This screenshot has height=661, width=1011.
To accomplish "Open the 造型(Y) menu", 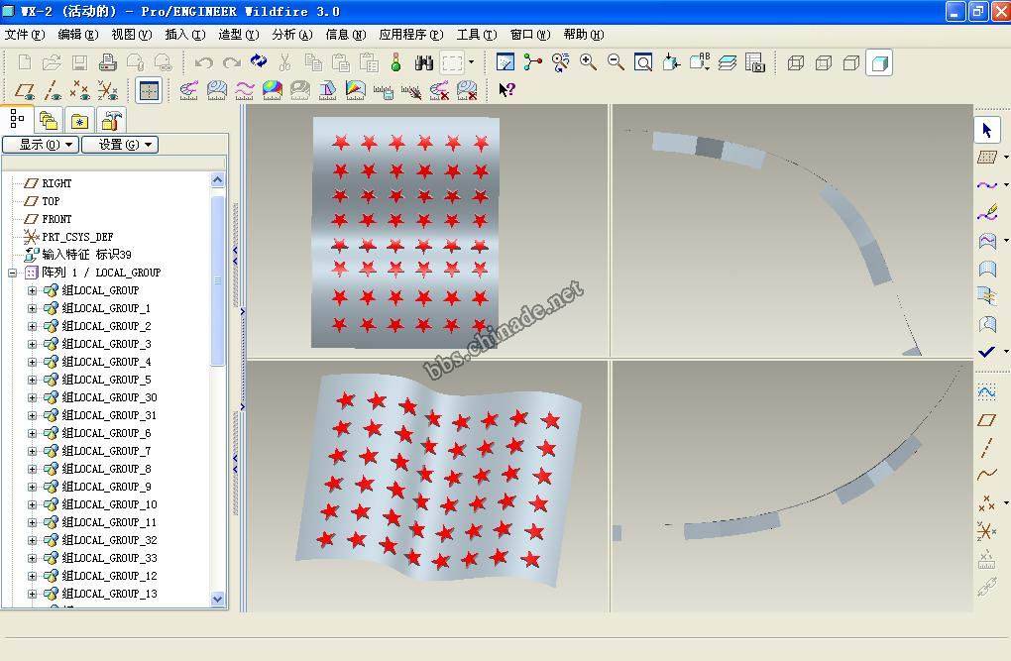I will pos(239,34).
